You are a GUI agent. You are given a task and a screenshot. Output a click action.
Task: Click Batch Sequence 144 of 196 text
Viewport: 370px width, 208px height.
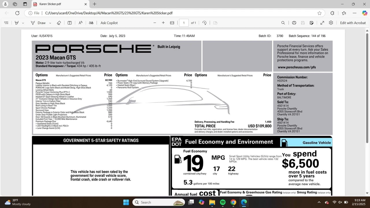click(x=307, y=36)
